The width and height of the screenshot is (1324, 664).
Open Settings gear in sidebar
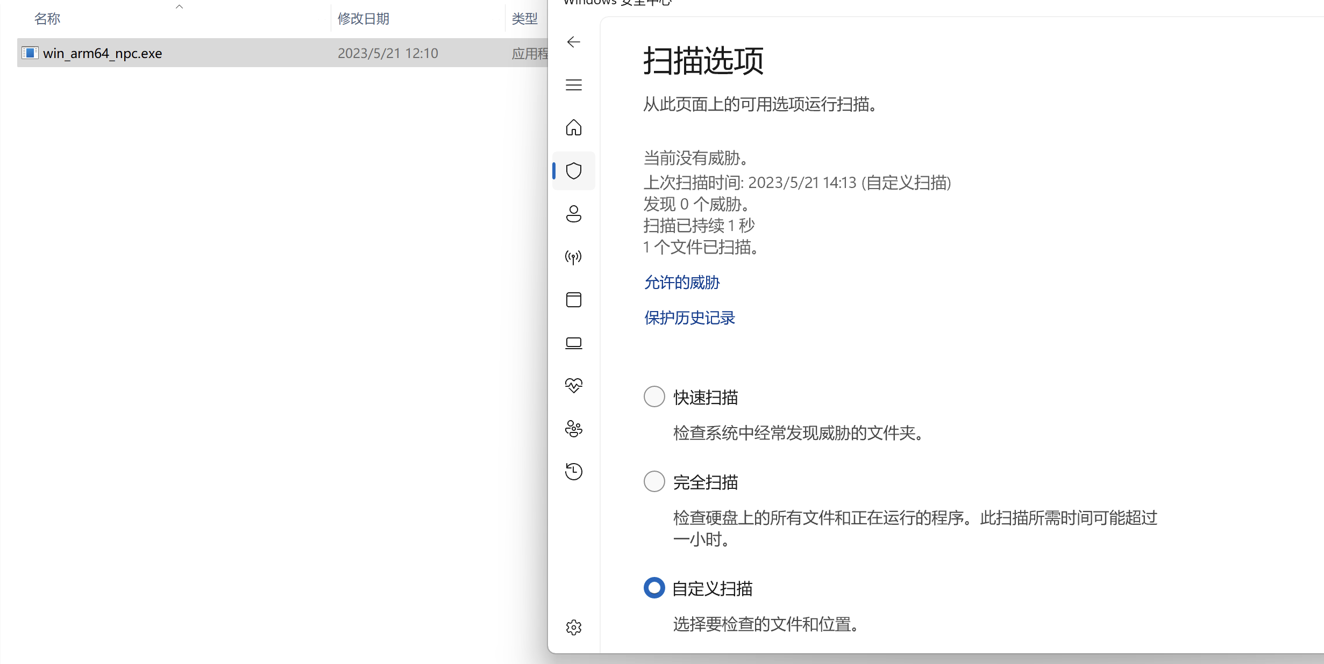tap(573, 627)
